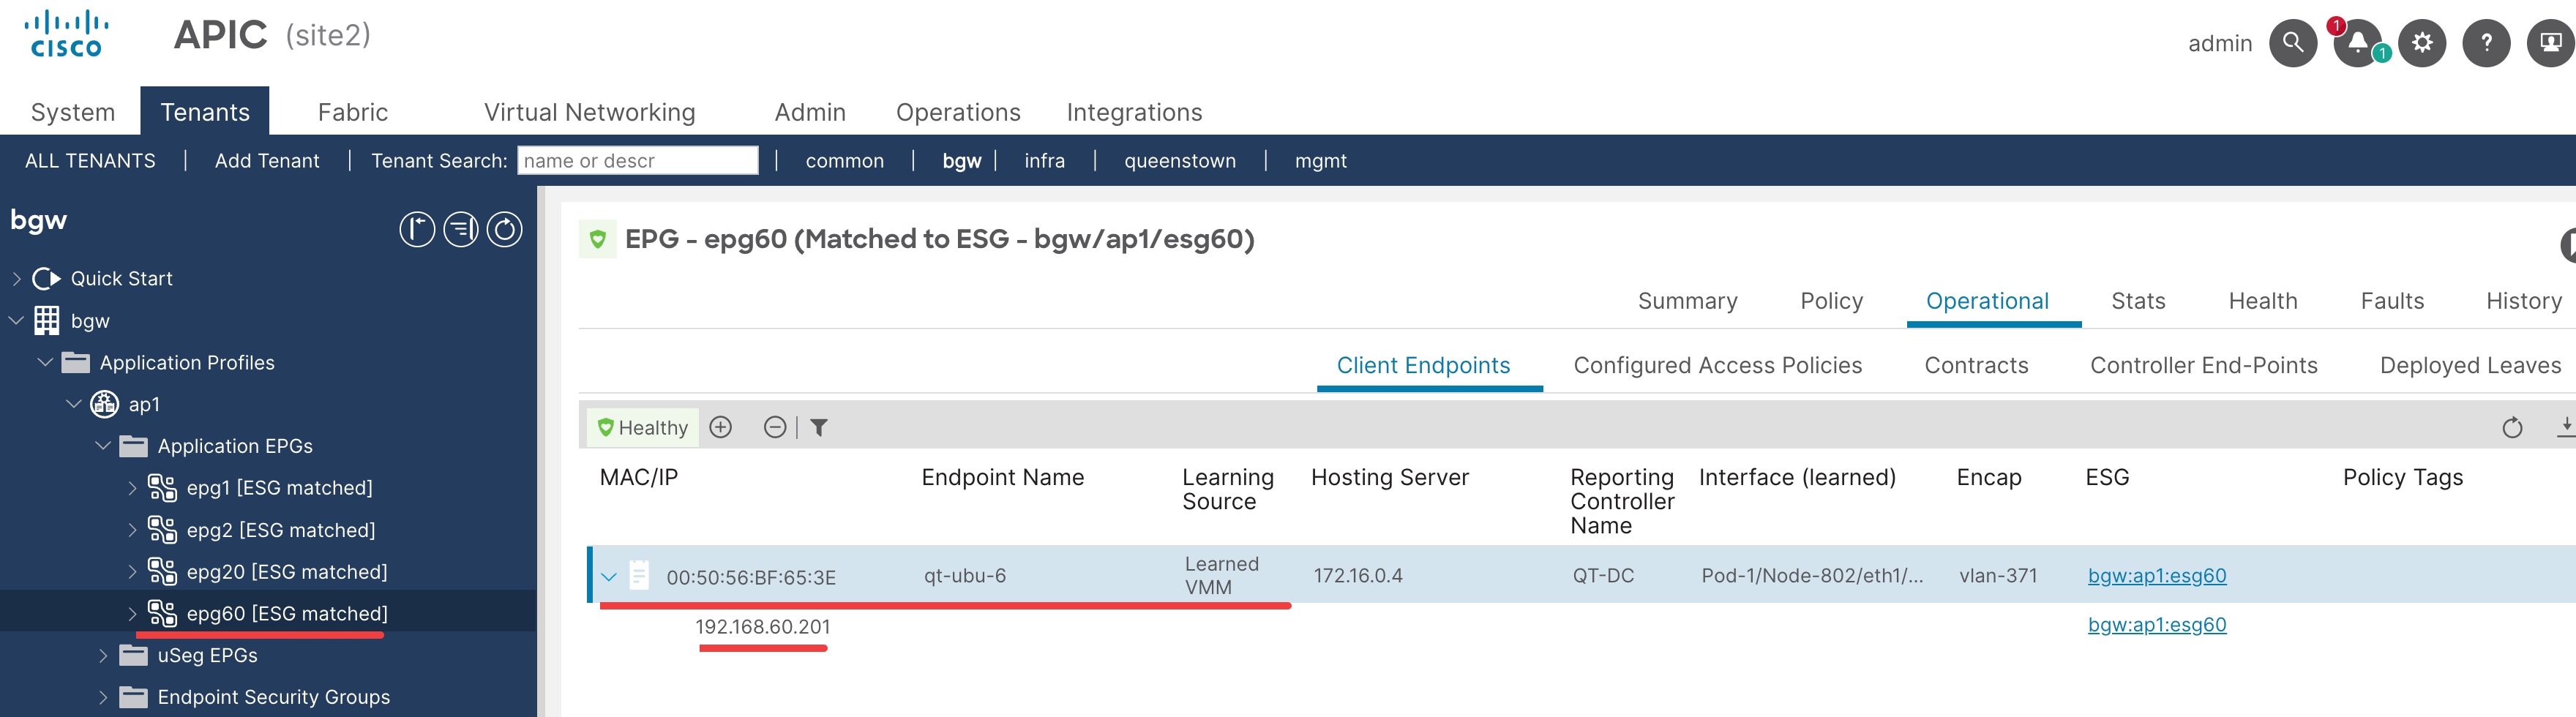The height and width of the screenshot is (717, 2576).
Task: Open the System menu
Action: 73,112
